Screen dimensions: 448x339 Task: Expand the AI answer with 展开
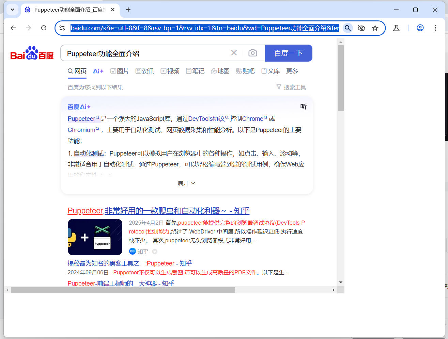pos(187,183)
